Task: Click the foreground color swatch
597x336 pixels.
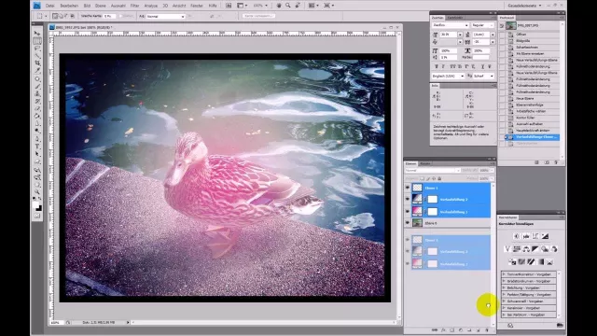Action: click(35, 205)
